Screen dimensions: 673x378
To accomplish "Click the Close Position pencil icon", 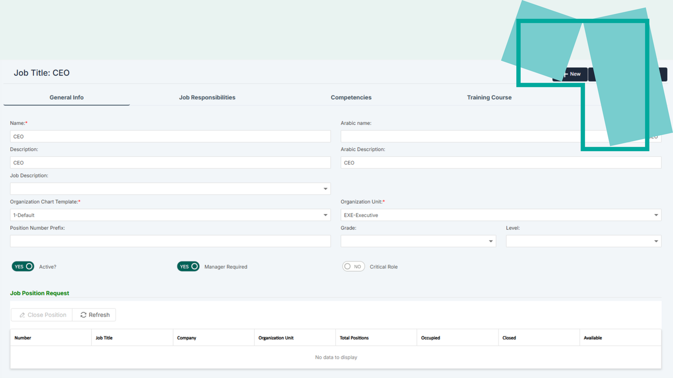I will (x=22, y=315).
